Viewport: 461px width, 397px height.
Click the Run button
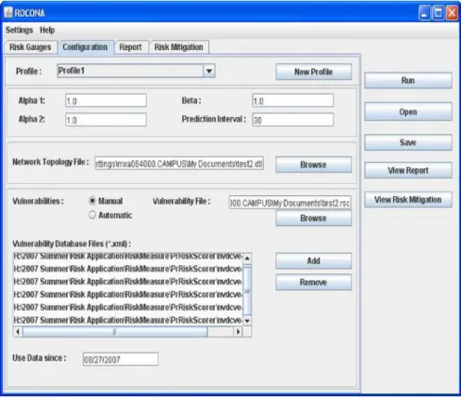(408, 81)
